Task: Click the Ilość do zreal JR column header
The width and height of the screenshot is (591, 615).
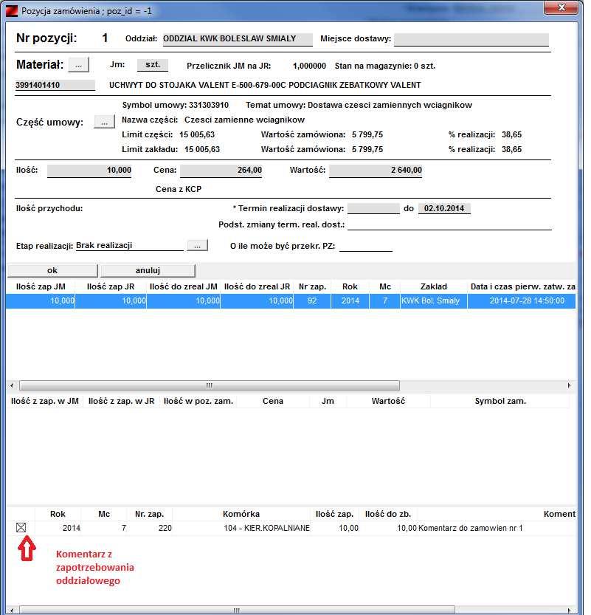Action: click(x=257, y=286)
